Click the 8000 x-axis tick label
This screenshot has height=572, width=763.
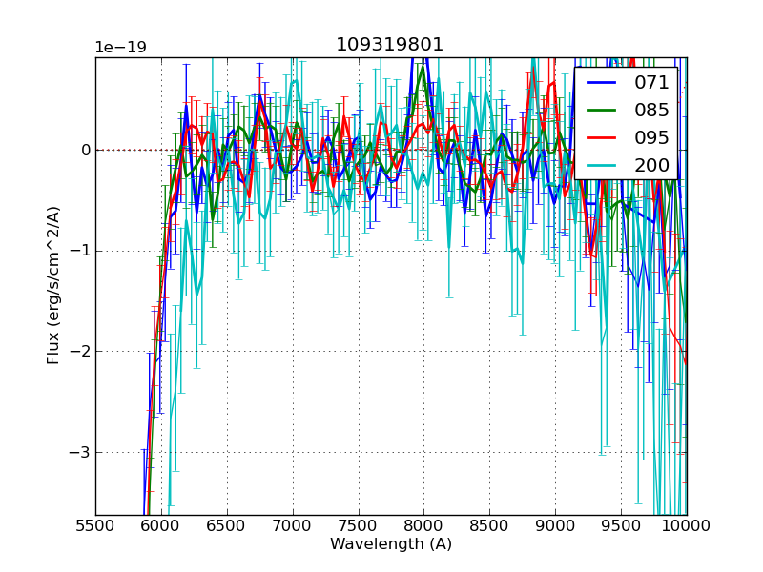click(x=423, y=525)
